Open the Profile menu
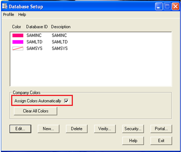This screenshot has width=181, height=152. pyautogui.click(x=9, y=15)
